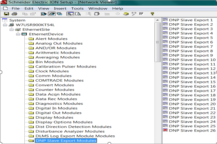Select the Disturbance Analyzer Modules folder

pyautogui.click(x=70, y=131)
